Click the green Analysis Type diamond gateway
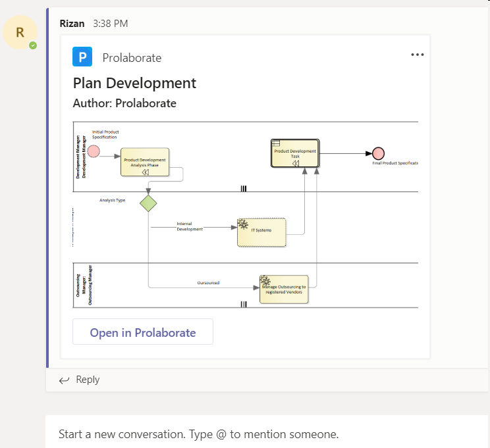 tap(149, 203)
